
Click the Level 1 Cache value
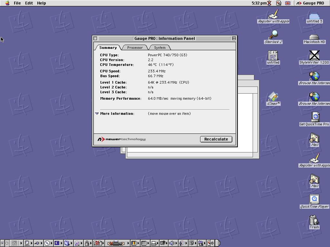click(169, 83)
